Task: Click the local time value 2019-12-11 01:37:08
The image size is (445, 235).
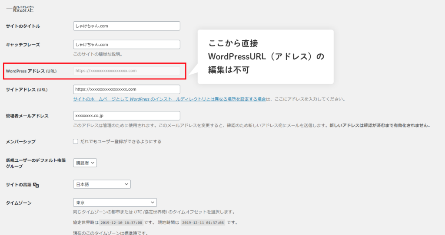Action: tap(203, 222)
